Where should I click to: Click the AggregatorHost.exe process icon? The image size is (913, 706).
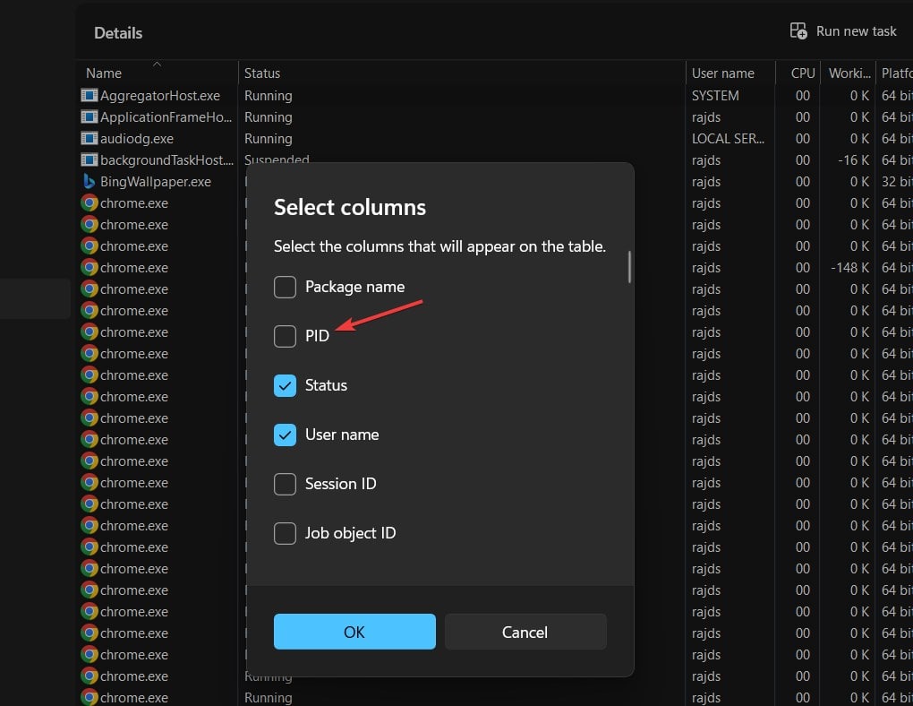click(89, 95)
